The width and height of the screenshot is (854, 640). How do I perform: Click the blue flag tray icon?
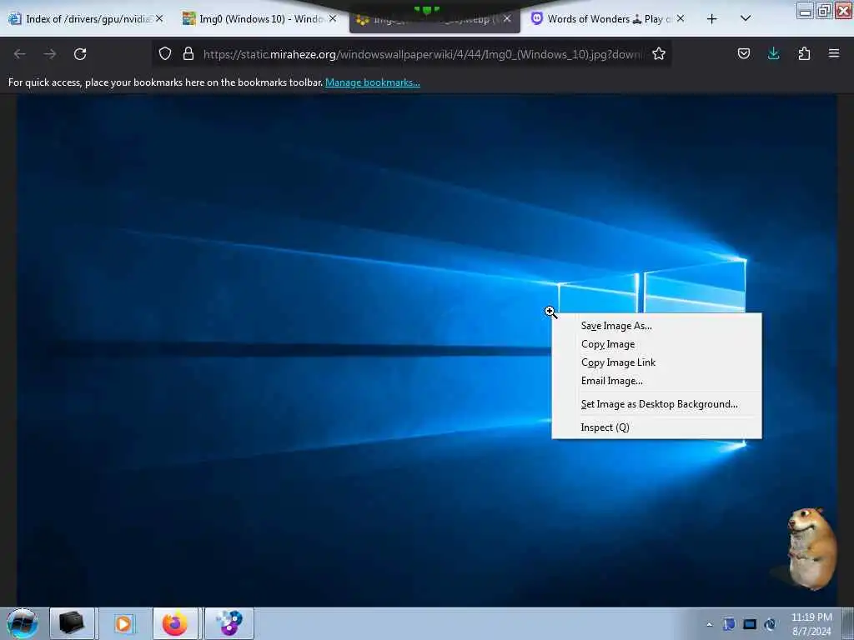[729, 624]
